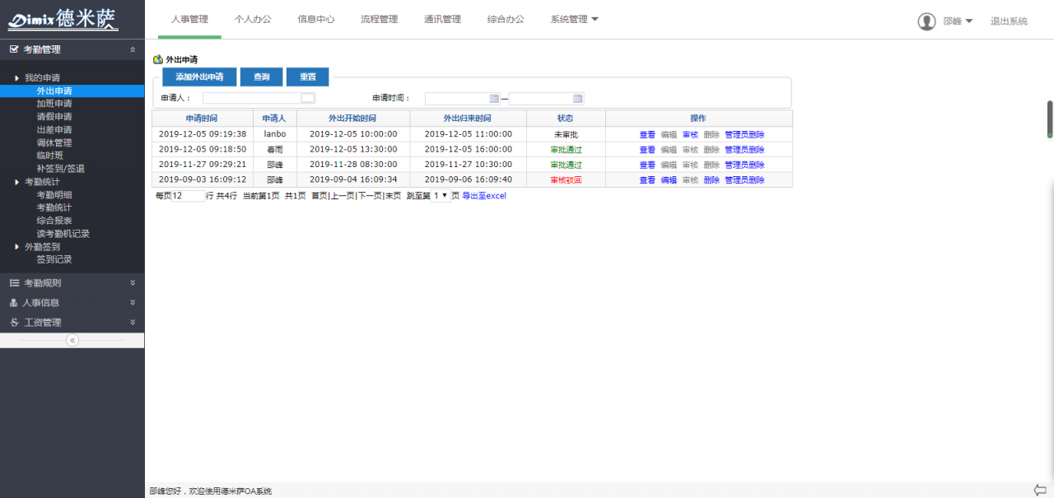Image resolution: width=1054 pixels, height=498 pixels.
Task: Select 考勤明细 in sidebar tree
Action: (54, 195)
